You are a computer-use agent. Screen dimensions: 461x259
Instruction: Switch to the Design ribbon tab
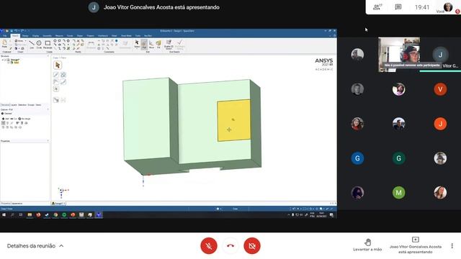tap(25, 35)
